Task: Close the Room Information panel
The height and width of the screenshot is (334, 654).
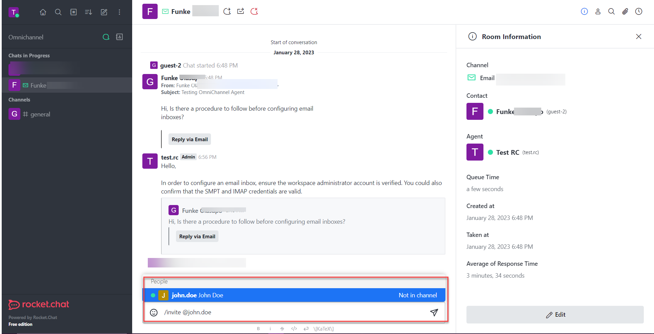Action: [639, 37]
